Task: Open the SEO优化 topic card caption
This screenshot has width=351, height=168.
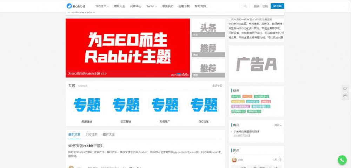Action: [x=204, y=122]
